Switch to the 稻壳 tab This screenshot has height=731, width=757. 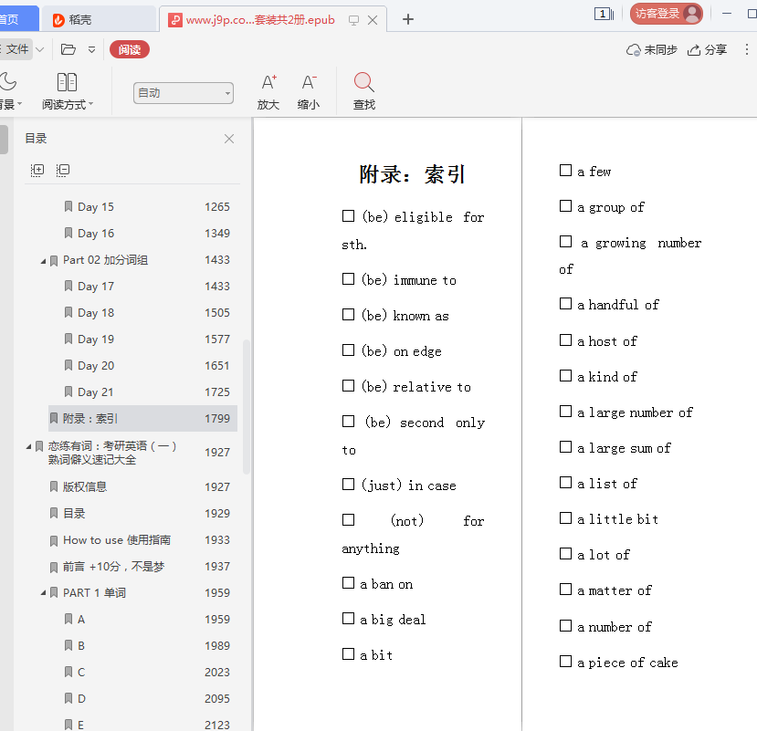[x=100, y=19]
